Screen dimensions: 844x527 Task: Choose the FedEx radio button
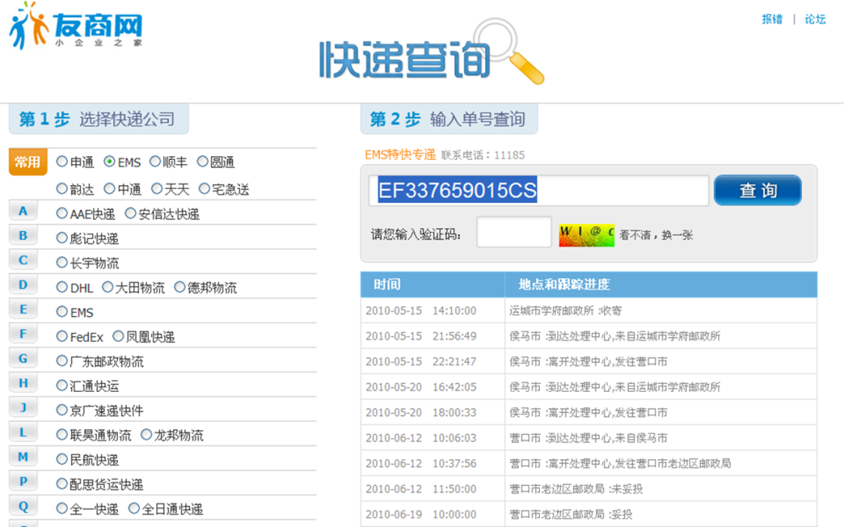(x=62, y=336)
